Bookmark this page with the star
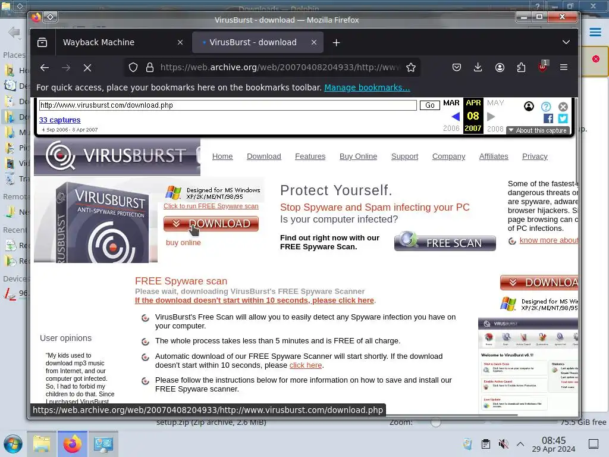The image size is (609, 457). coord(411,68)
